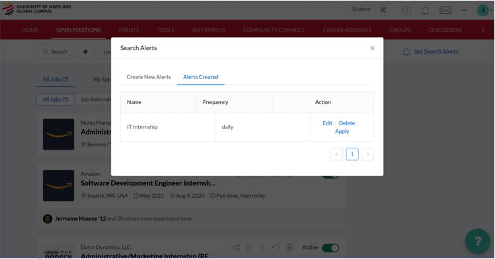Open the Career Advisors nav item
The image size is (495, 259).
point(347,30)
